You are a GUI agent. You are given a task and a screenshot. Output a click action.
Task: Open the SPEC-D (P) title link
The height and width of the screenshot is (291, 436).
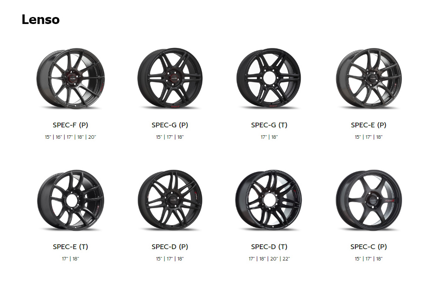point(170,247)
